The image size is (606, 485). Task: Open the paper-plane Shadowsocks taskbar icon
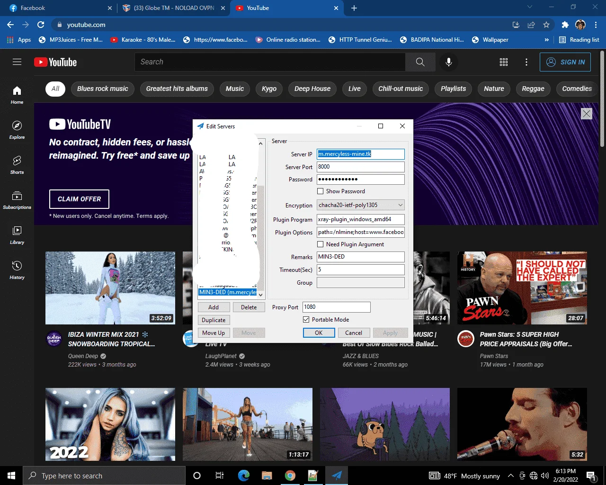click(x=337, y=476)
